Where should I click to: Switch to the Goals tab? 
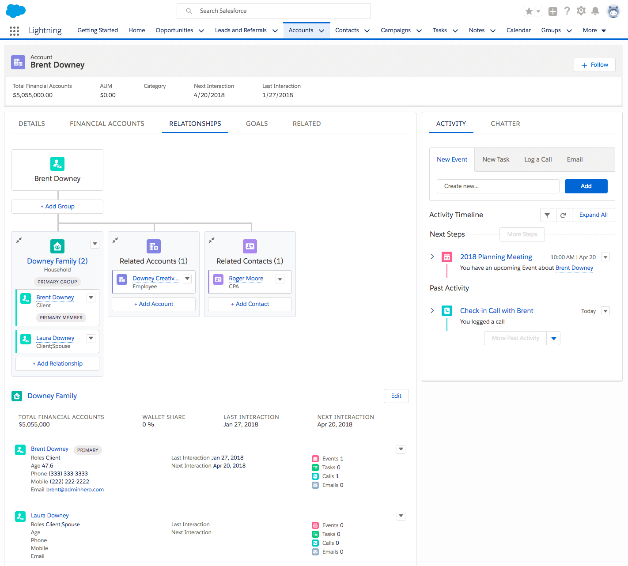click(x=257, y=124)
